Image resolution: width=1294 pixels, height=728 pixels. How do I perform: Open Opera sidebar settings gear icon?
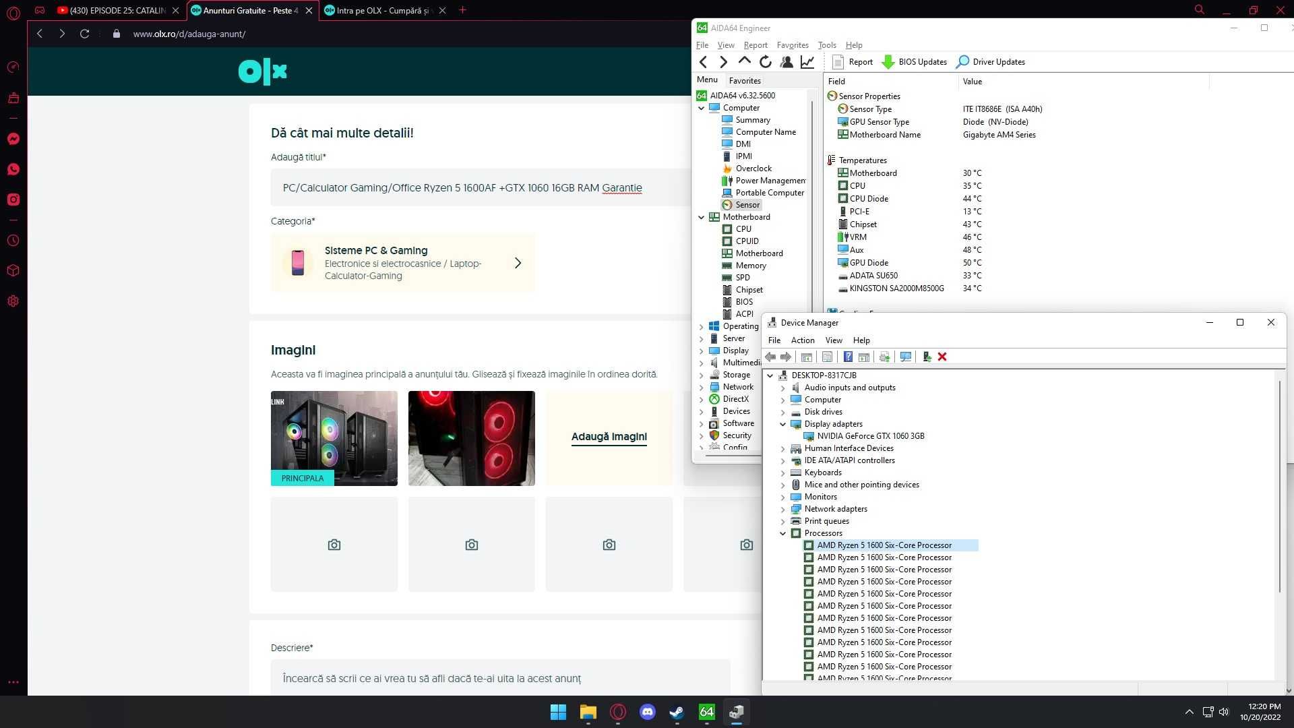click(x=13, y=301)
